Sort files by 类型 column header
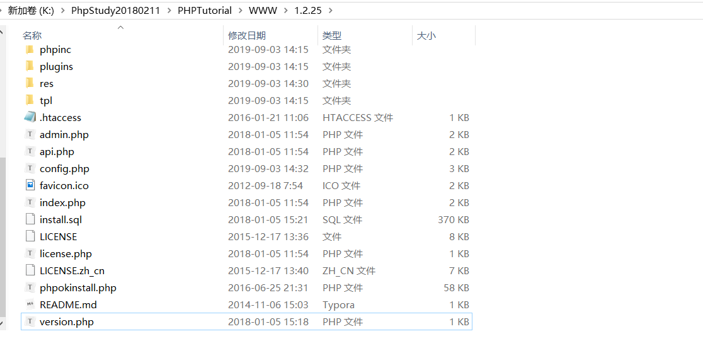 332,36
